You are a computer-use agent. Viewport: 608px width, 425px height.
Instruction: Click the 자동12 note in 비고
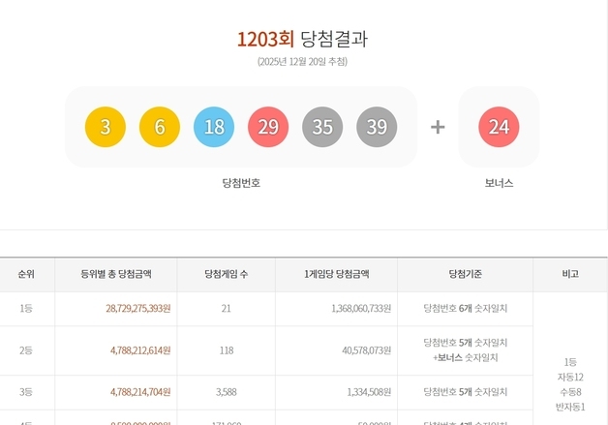coord(570,377)
